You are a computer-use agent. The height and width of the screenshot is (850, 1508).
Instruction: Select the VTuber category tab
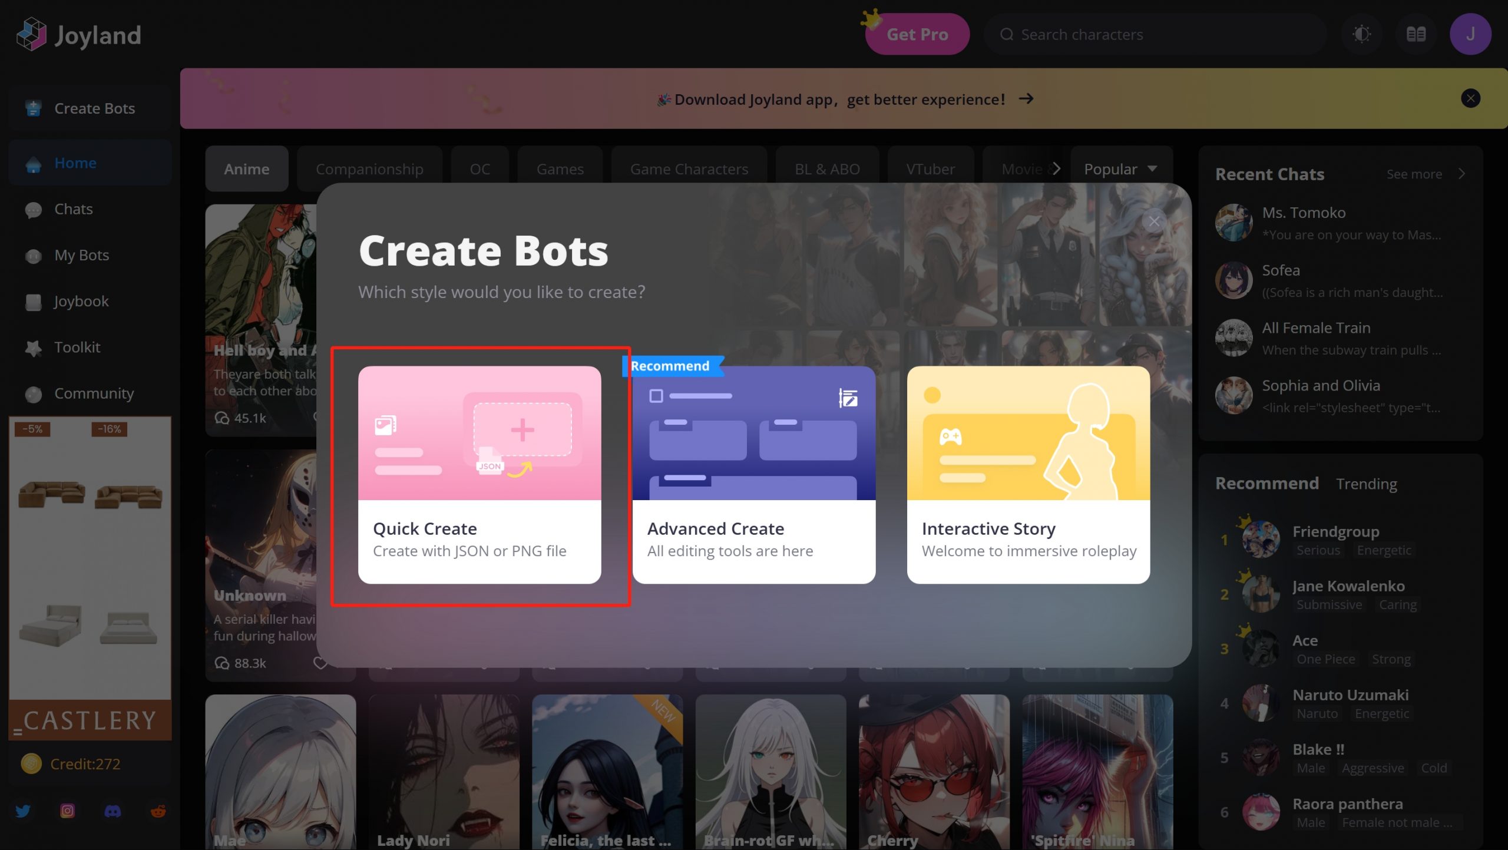930,169
